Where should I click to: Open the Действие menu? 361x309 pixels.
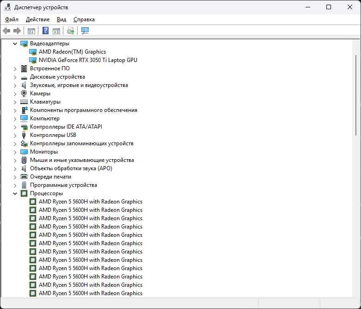coord(38,19)
